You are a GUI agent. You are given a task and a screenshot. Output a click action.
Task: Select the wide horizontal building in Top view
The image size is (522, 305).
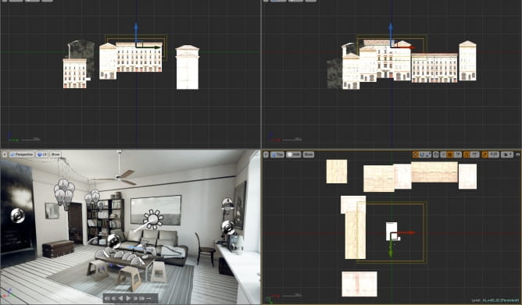tap(434, 172)
